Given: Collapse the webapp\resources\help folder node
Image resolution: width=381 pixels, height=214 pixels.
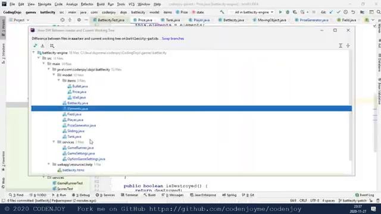Looking at the screenshot, I should pos(49,164).
